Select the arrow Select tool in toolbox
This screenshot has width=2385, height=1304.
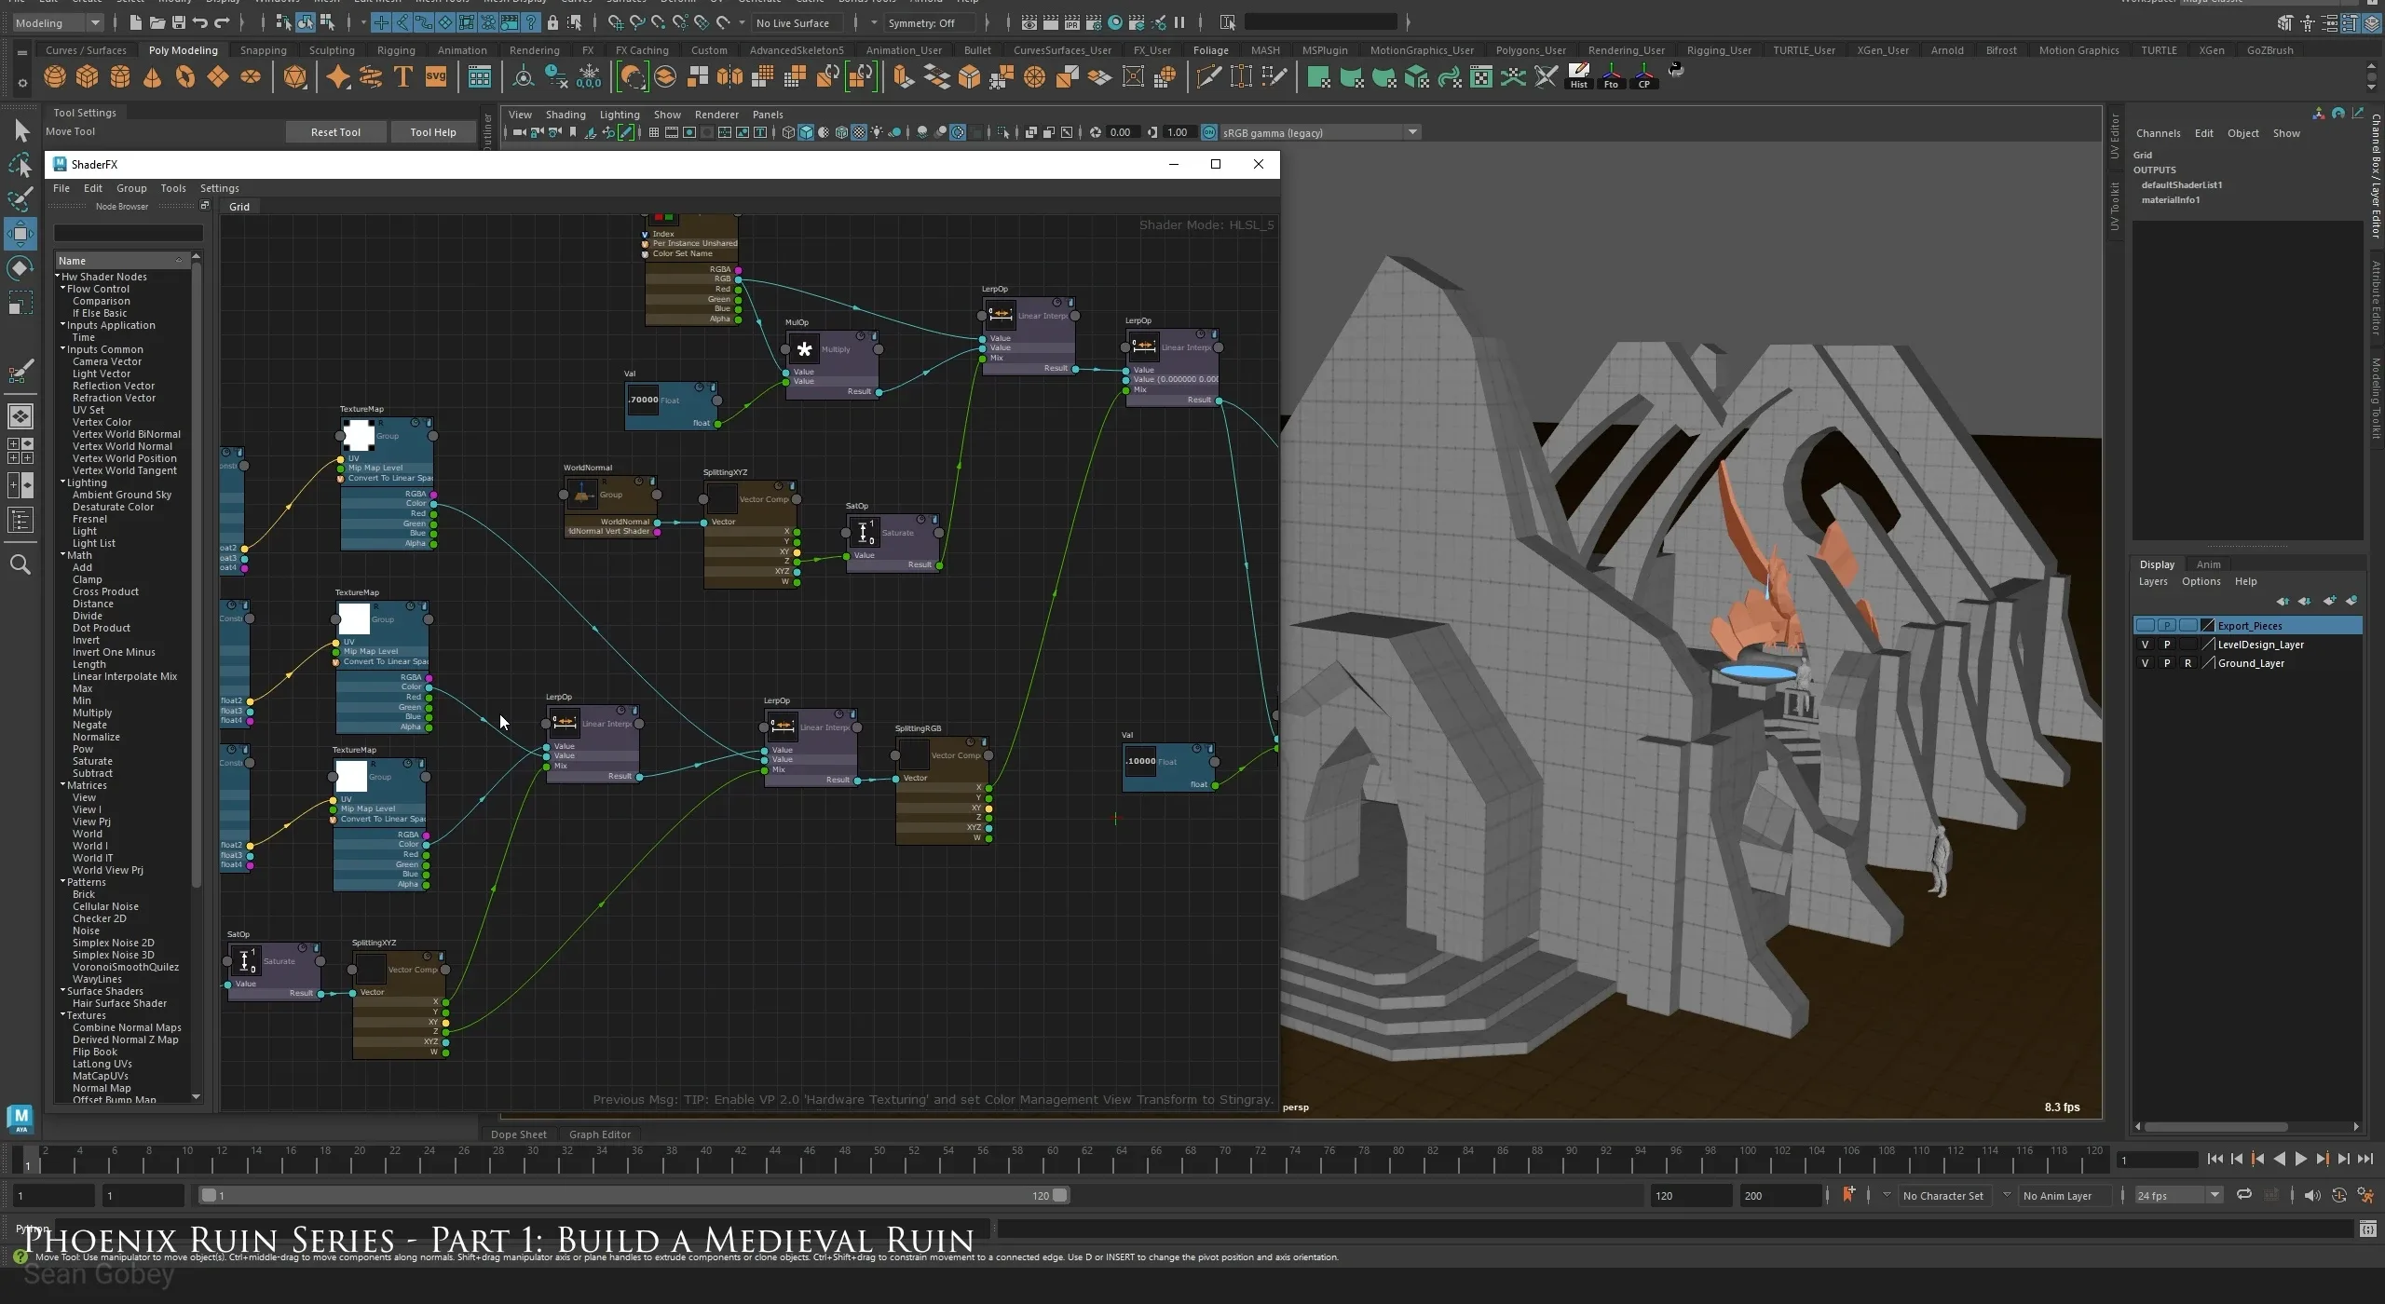tap(20, 131)
